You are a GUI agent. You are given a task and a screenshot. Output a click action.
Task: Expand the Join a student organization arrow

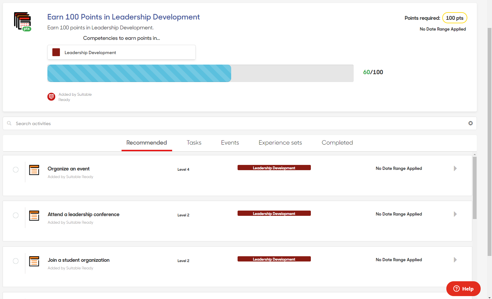pos(455,260)
